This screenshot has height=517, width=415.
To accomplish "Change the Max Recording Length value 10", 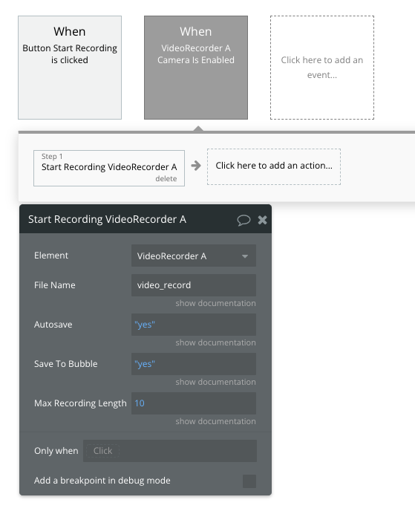I will click(x=194, y=403).
